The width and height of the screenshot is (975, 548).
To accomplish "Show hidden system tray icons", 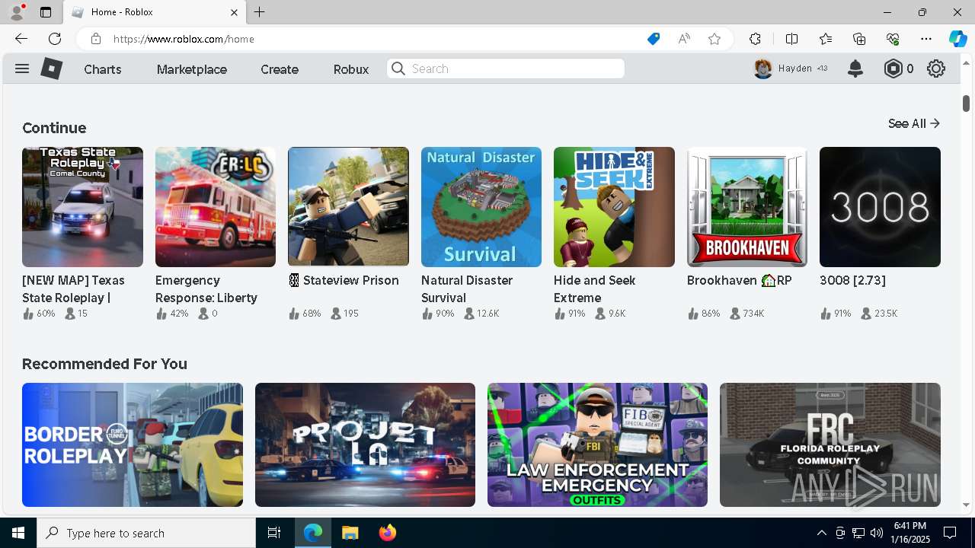I will point(821,533).
